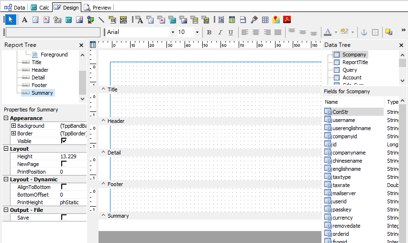Viewport: 408px width, 243px height.
Task: Select the Design tab
Action: (66, 7)
